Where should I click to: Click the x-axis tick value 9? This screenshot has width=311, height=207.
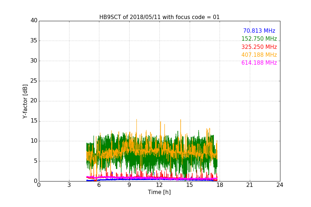pos(129,185)
